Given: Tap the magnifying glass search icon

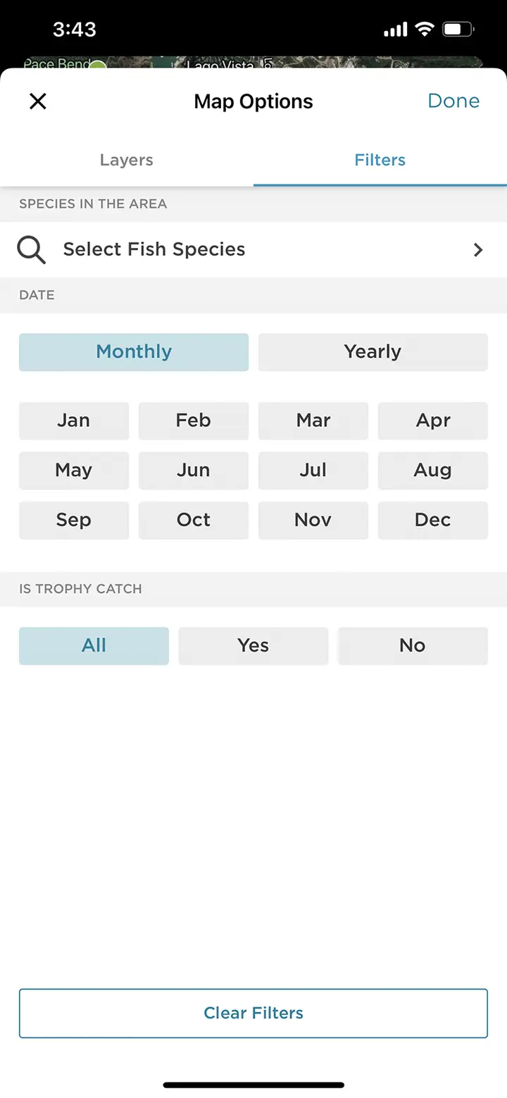Looking at the screenshot, I should [32, 249].
